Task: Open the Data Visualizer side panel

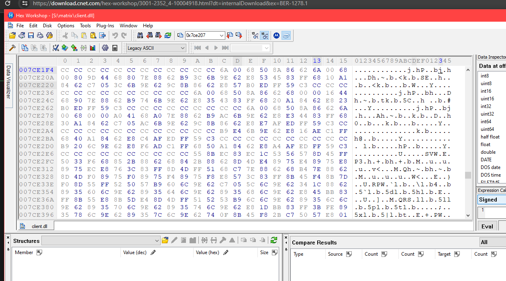Action: coord(8,82)
